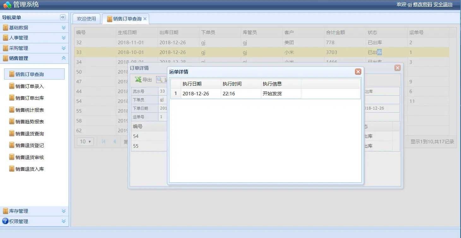
Task: Expand the 基础数据 section arrow
Action: [x=64, y=27]
